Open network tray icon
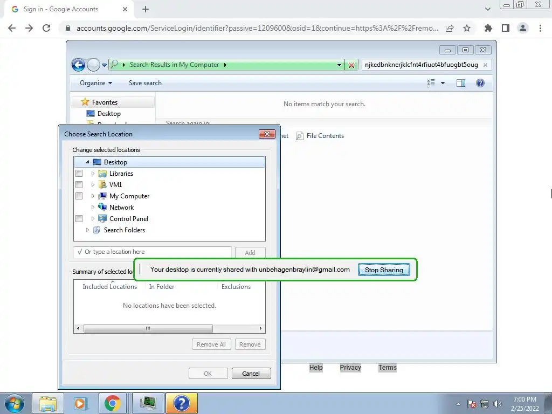The width and height of the screenshot is (552, 414). click(x=485, y=404)
